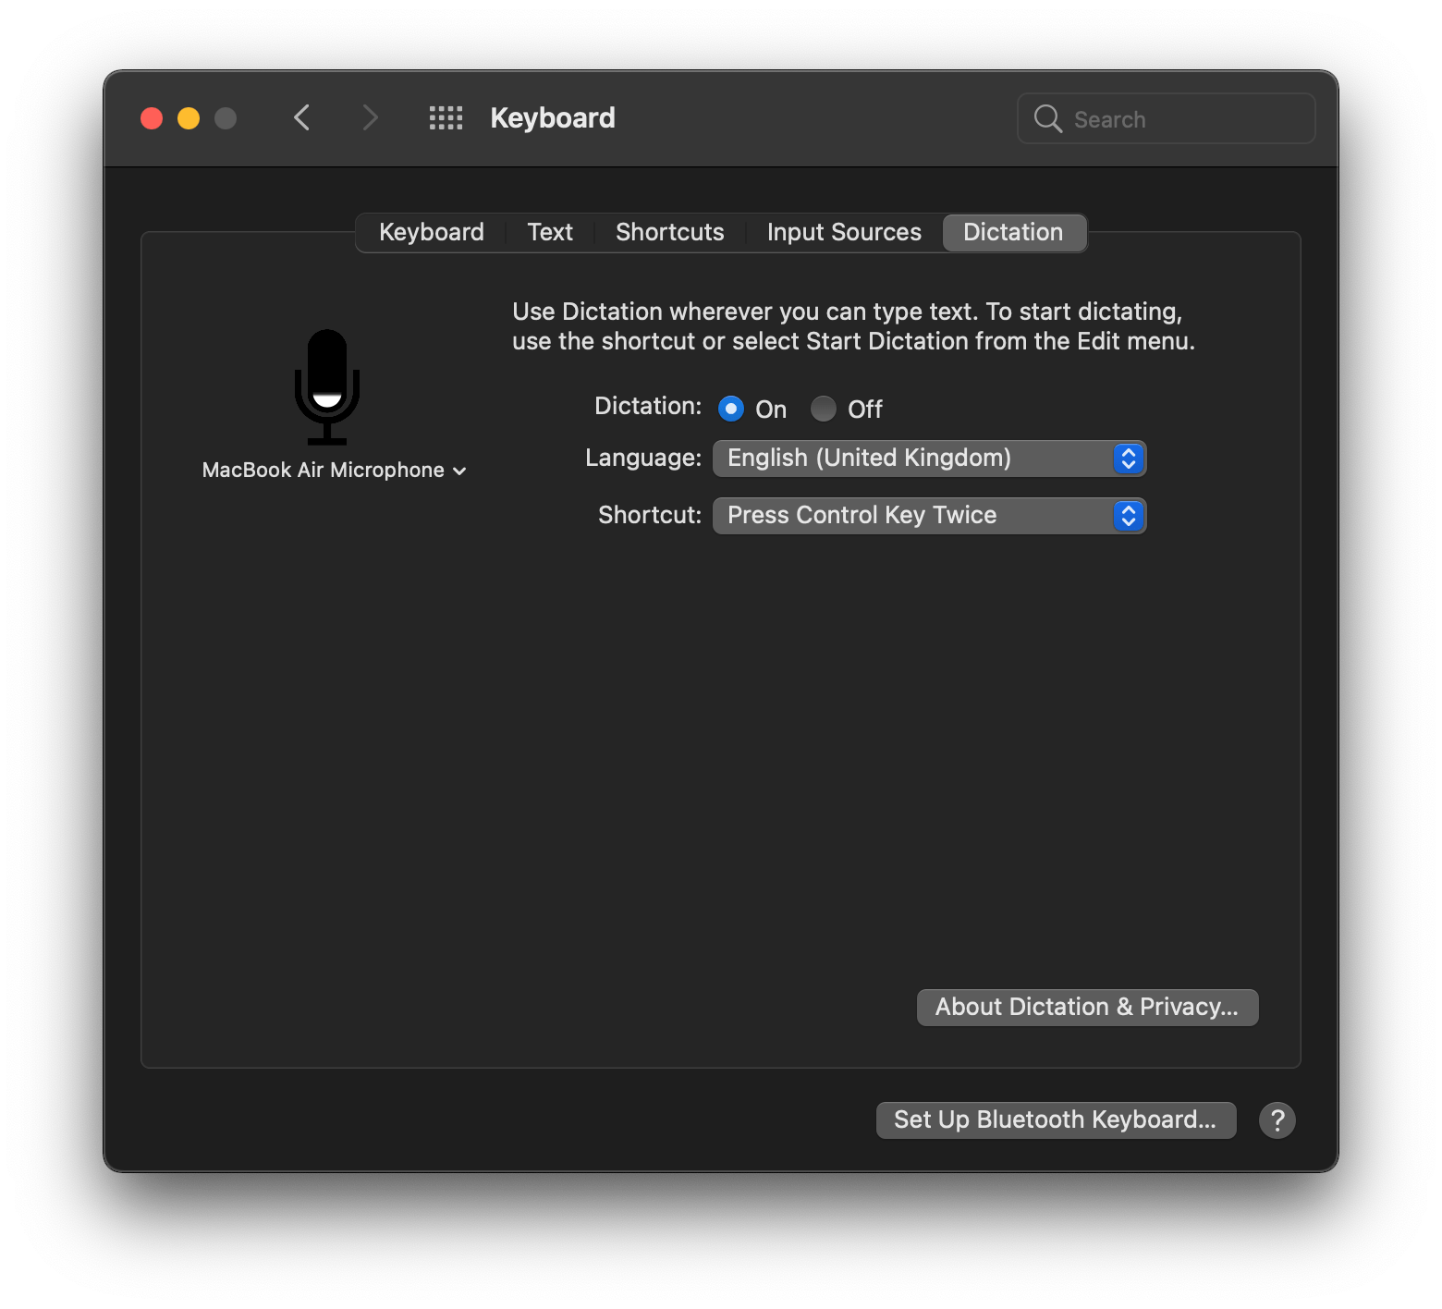Switch to the Input Sources tab
The image size is (1442, 1309).
(x=842, y=232)
